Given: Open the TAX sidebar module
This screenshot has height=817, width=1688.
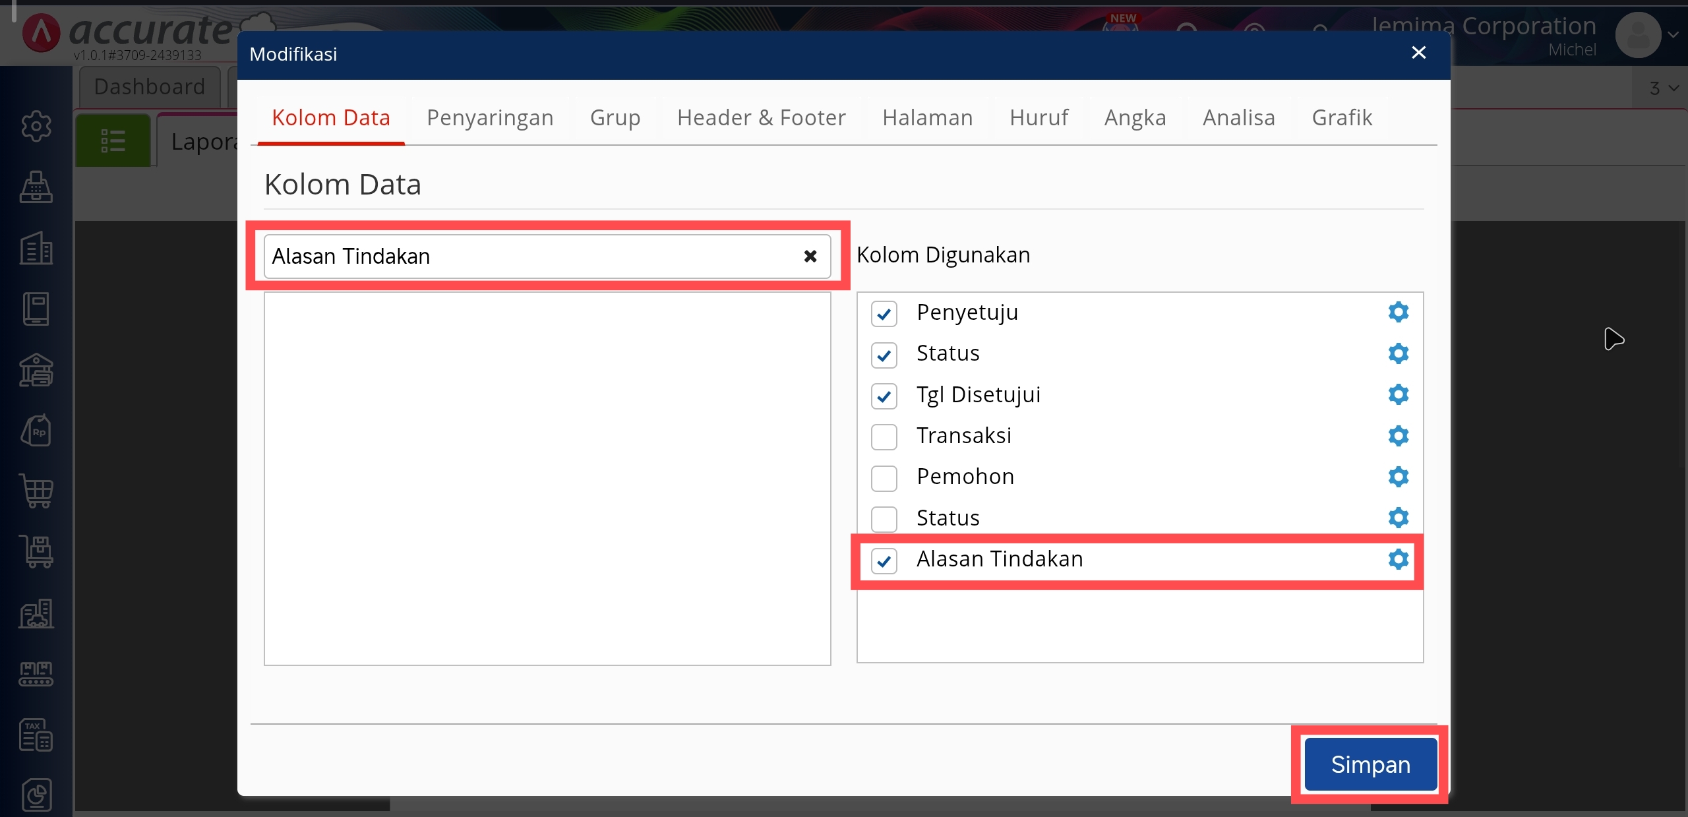Looking at the screenshot, I should point(36,735).
